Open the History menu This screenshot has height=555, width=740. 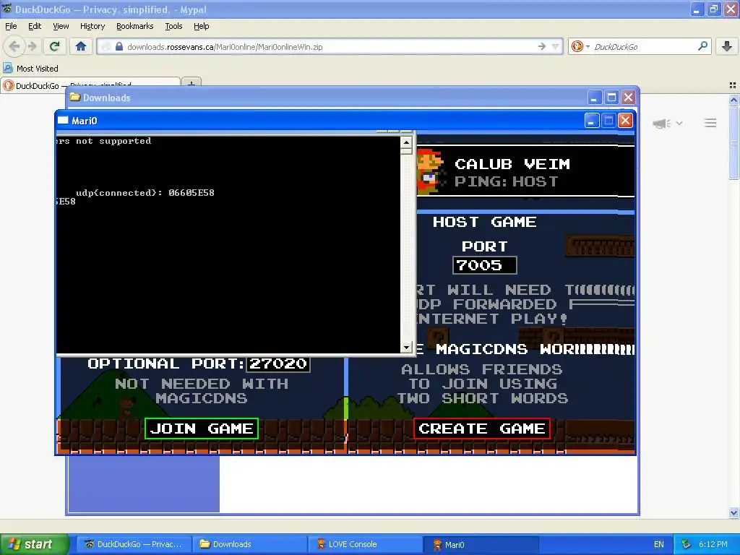92,27
